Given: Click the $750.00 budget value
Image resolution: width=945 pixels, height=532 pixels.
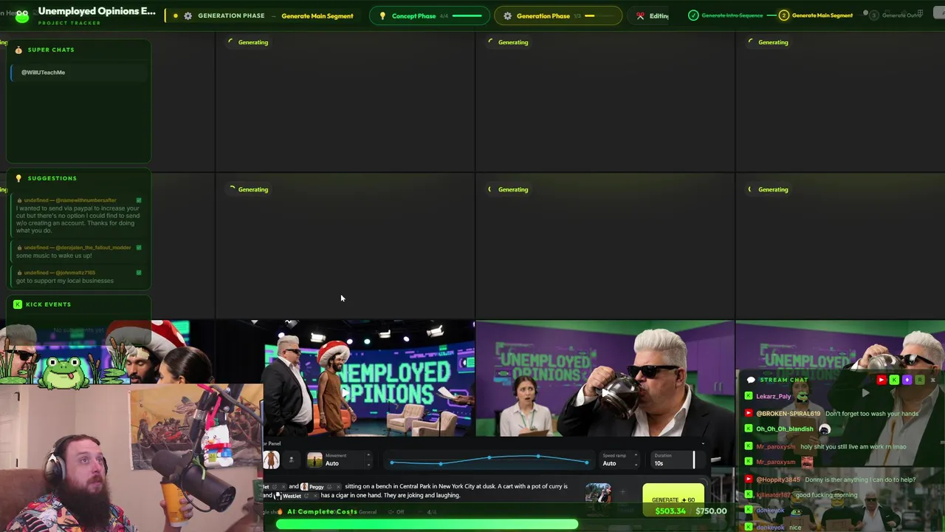Looking at the screenshot, I should coord(711,511).
